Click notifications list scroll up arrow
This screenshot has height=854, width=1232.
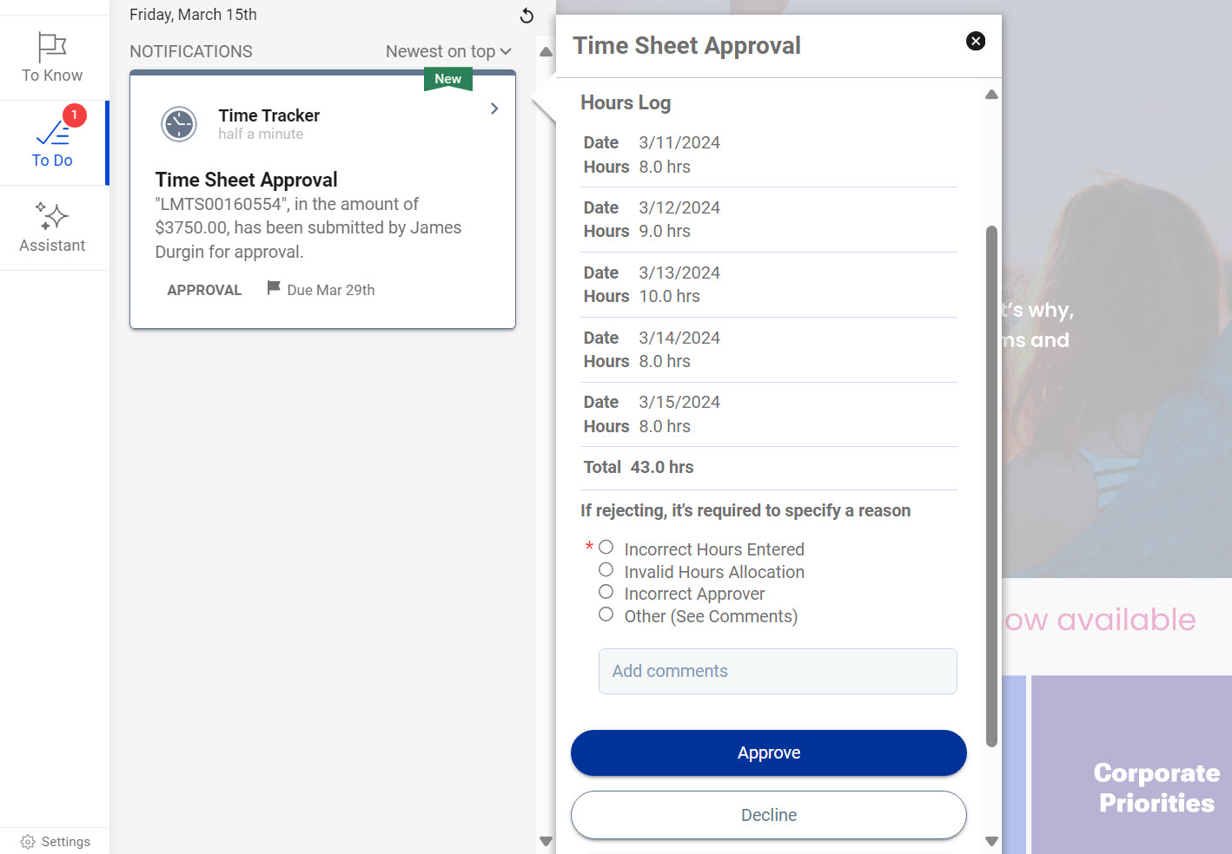tap(546, 52)
